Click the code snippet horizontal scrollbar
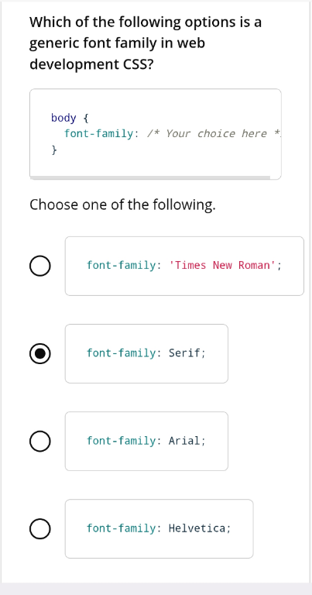Image resolution: width=312 pixels, height=595 pixels. 150,177
